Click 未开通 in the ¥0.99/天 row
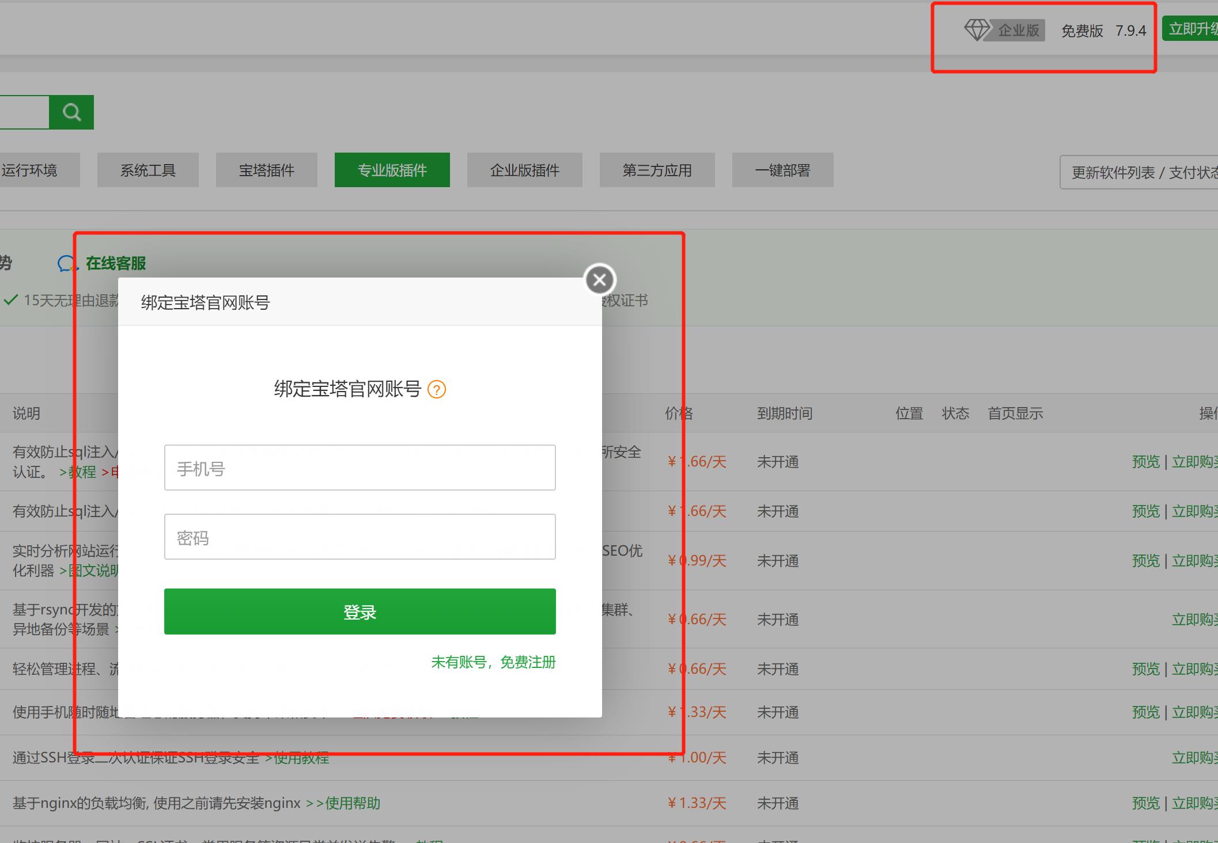The height and width of the screenshot is (843, 1218). (x=778, y=561)
